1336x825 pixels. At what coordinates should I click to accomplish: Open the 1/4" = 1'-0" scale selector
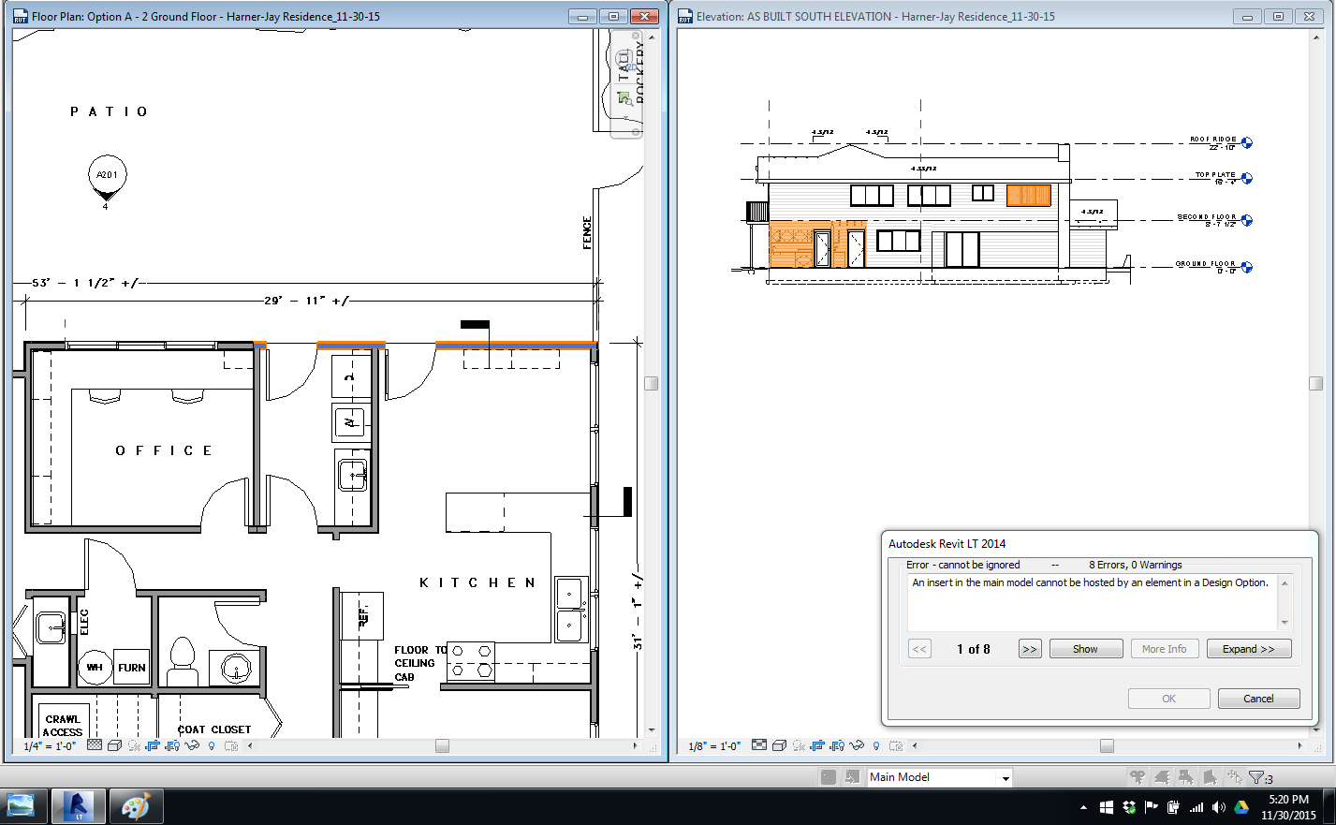click(50, 745)
